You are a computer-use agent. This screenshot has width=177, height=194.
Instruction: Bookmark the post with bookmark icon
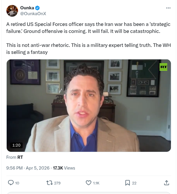(128, 183)
